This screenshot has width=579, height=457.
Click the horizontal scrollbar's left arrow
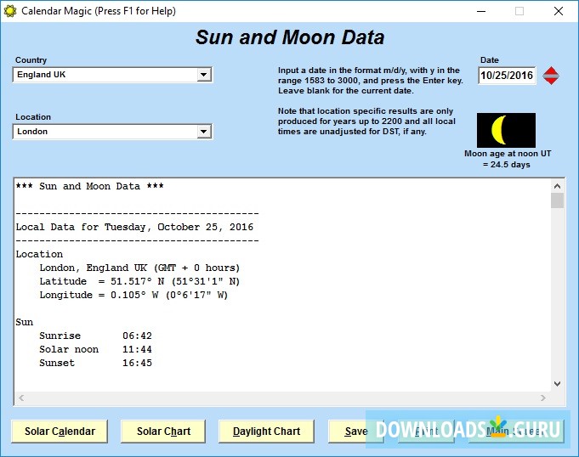(20, 398)
